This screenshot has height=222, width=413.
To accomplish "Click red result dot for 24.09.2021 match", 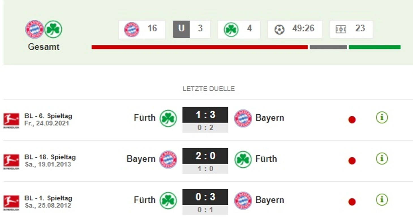I will tap(352, 120).
